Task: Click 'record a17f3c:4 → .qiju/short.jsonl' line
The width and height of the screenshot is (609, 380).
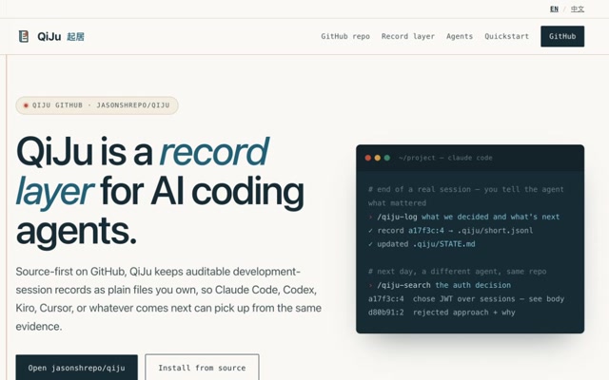Action: pos(450,230)
